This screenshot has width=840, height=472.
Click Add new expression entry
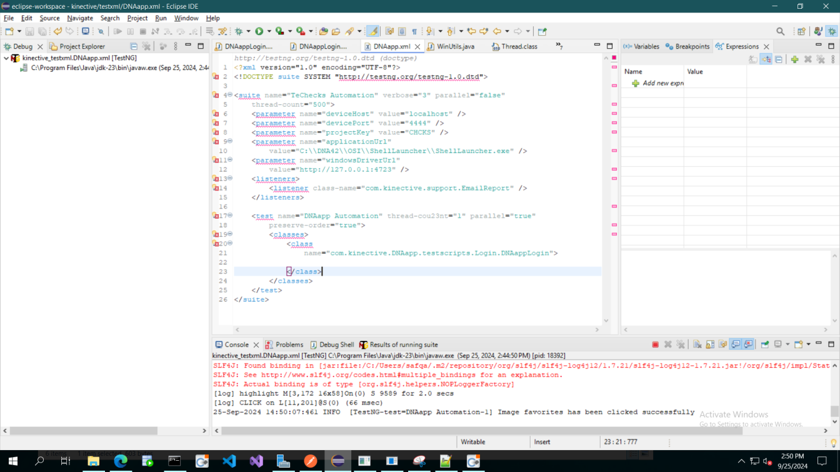point(662,83)
